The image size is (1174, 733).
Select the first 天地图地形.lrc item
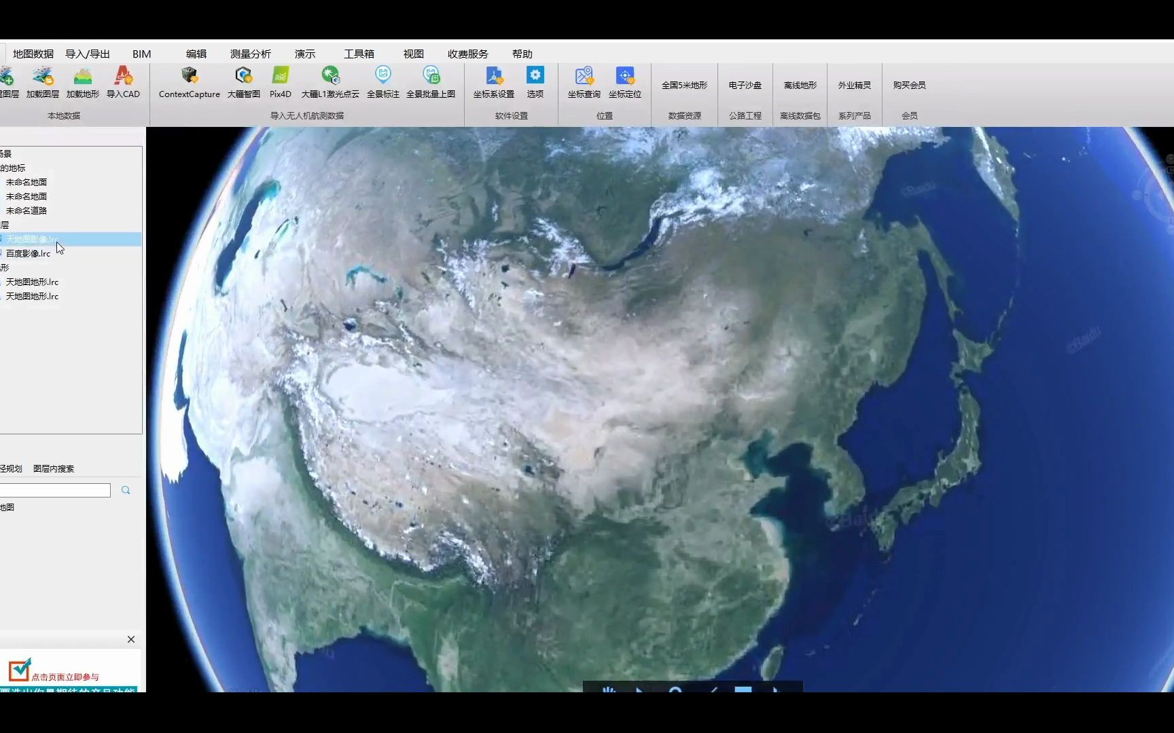32,282
